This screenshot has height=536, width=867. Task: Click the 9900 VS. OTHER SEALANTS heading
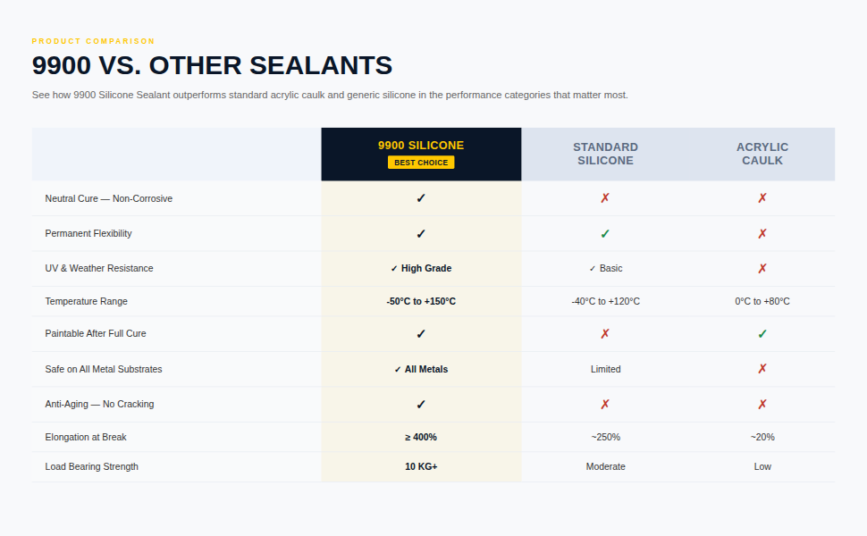pyautogui.click(x=212, y=65)
